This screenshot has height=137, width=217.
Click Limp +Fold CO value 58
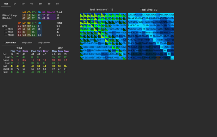click(x=29, y=29)
